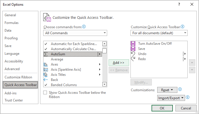Open the For all documents (default) dropdown

point(159,33)
